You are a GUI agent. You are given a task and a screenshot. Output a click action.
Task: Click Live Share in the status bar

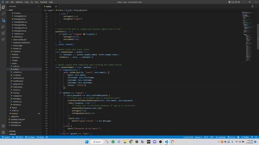(30, 137)
